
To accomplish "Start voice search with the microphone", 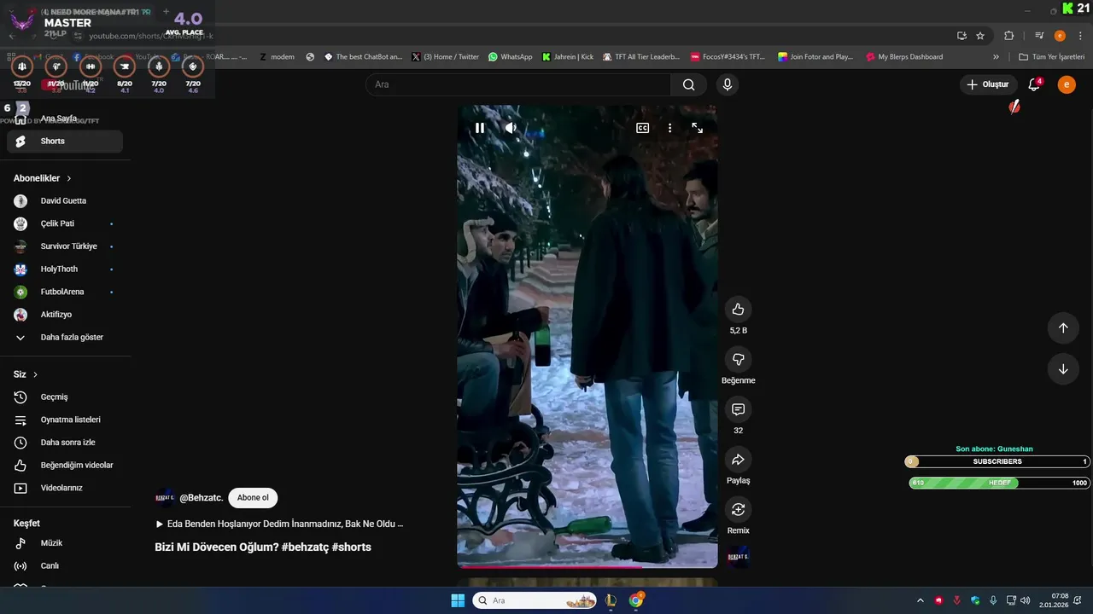I will [727, 84].
